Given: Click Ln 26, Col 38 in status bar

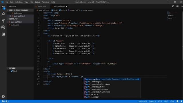Looking at the screenshot, I should tap(142, 101).
